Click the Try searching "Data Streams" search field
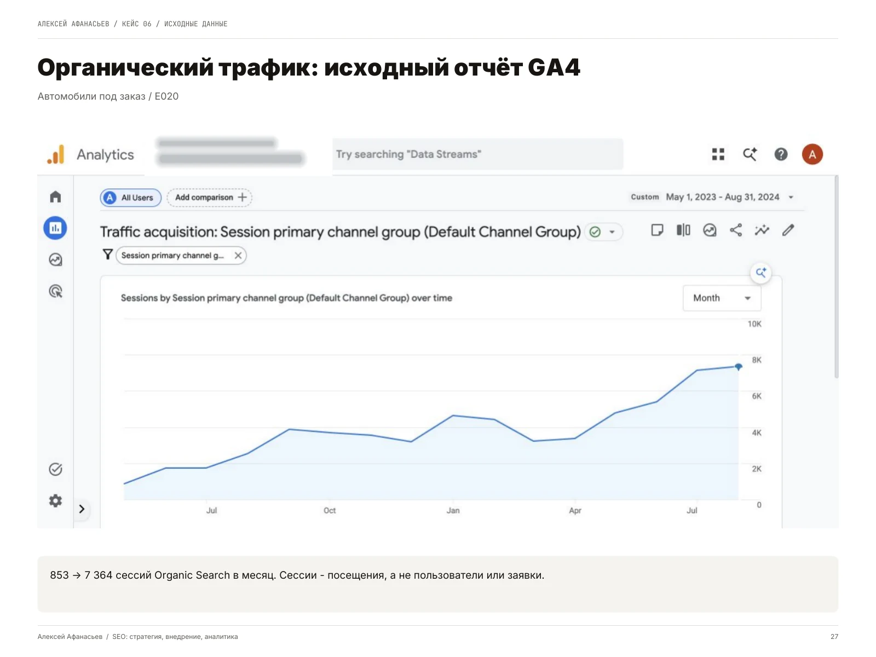Image resolution: width=876 pixels, height=657 pixels. [477, 154]
